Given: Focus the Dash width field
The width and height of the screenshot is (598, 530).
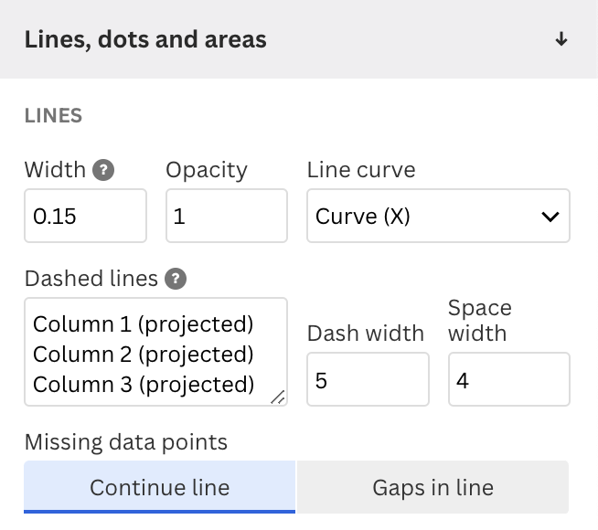Looking at the screenshot, I should 368,379.
